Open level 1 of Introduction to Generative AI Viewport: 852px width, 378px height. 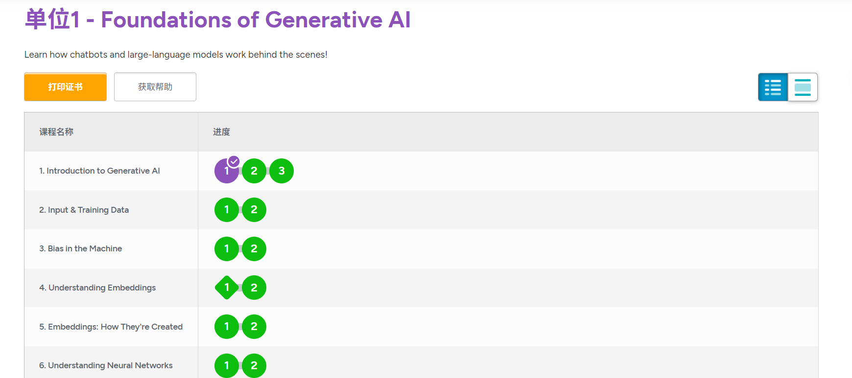[227, 171]
